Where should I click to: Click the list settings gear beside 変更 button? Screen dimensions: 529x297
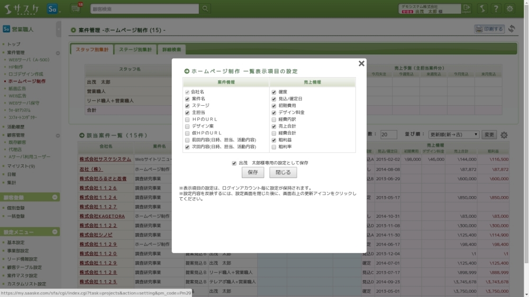504,135
